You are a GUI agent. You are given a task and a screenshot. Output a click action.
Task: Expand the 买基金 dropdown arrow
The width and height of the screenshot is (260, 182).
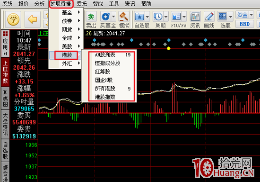pos(113,17)
